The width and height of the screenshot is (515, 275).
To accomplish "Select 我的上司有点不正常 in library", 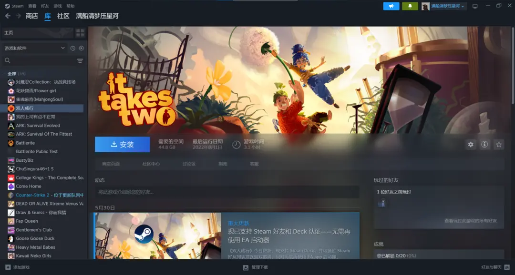I will click(35, 117).
